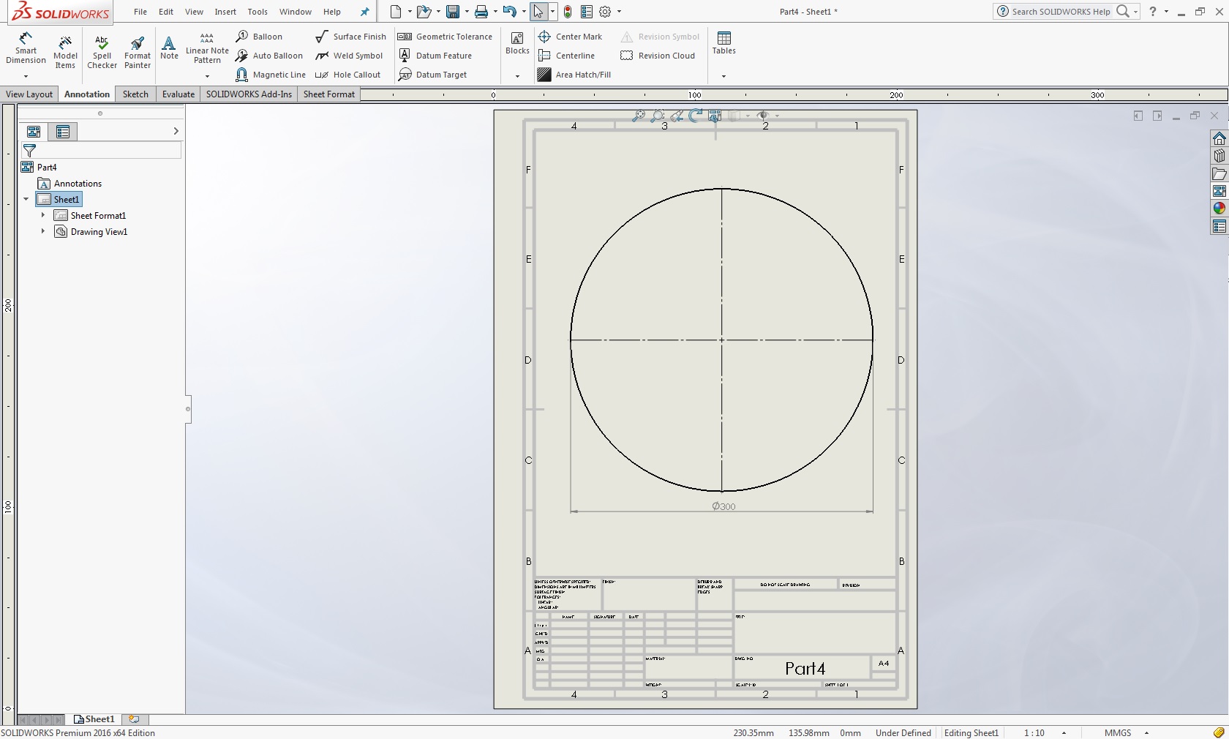Expand the Drawing View1 tree node
The width and height of the screenshot is (1229, 739).
[x=43, y=231]
